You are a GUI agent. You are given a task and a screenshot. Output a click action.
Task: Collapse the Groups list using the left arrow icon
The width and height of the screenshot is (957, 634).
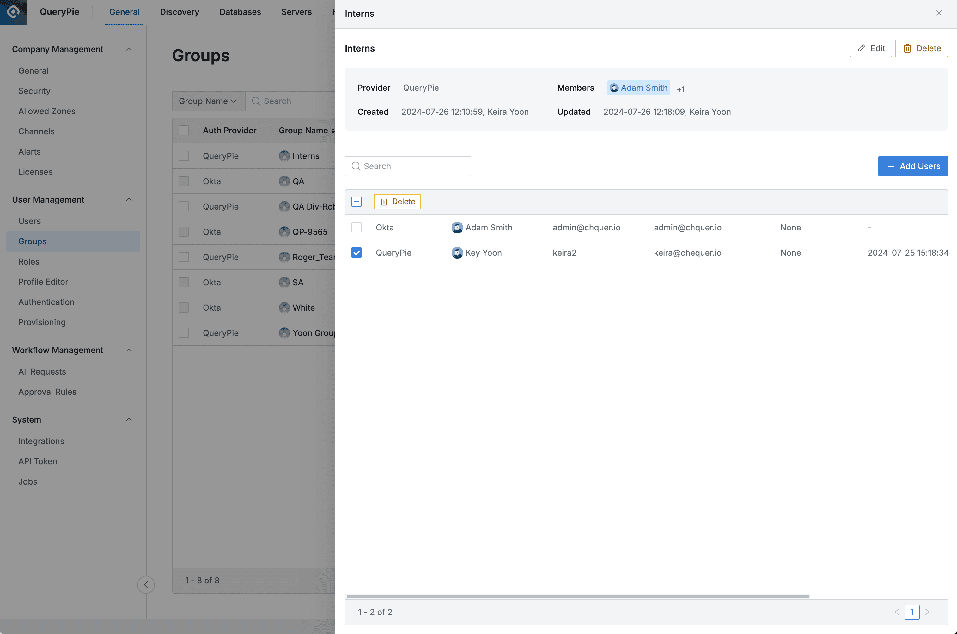click(146, 585)
